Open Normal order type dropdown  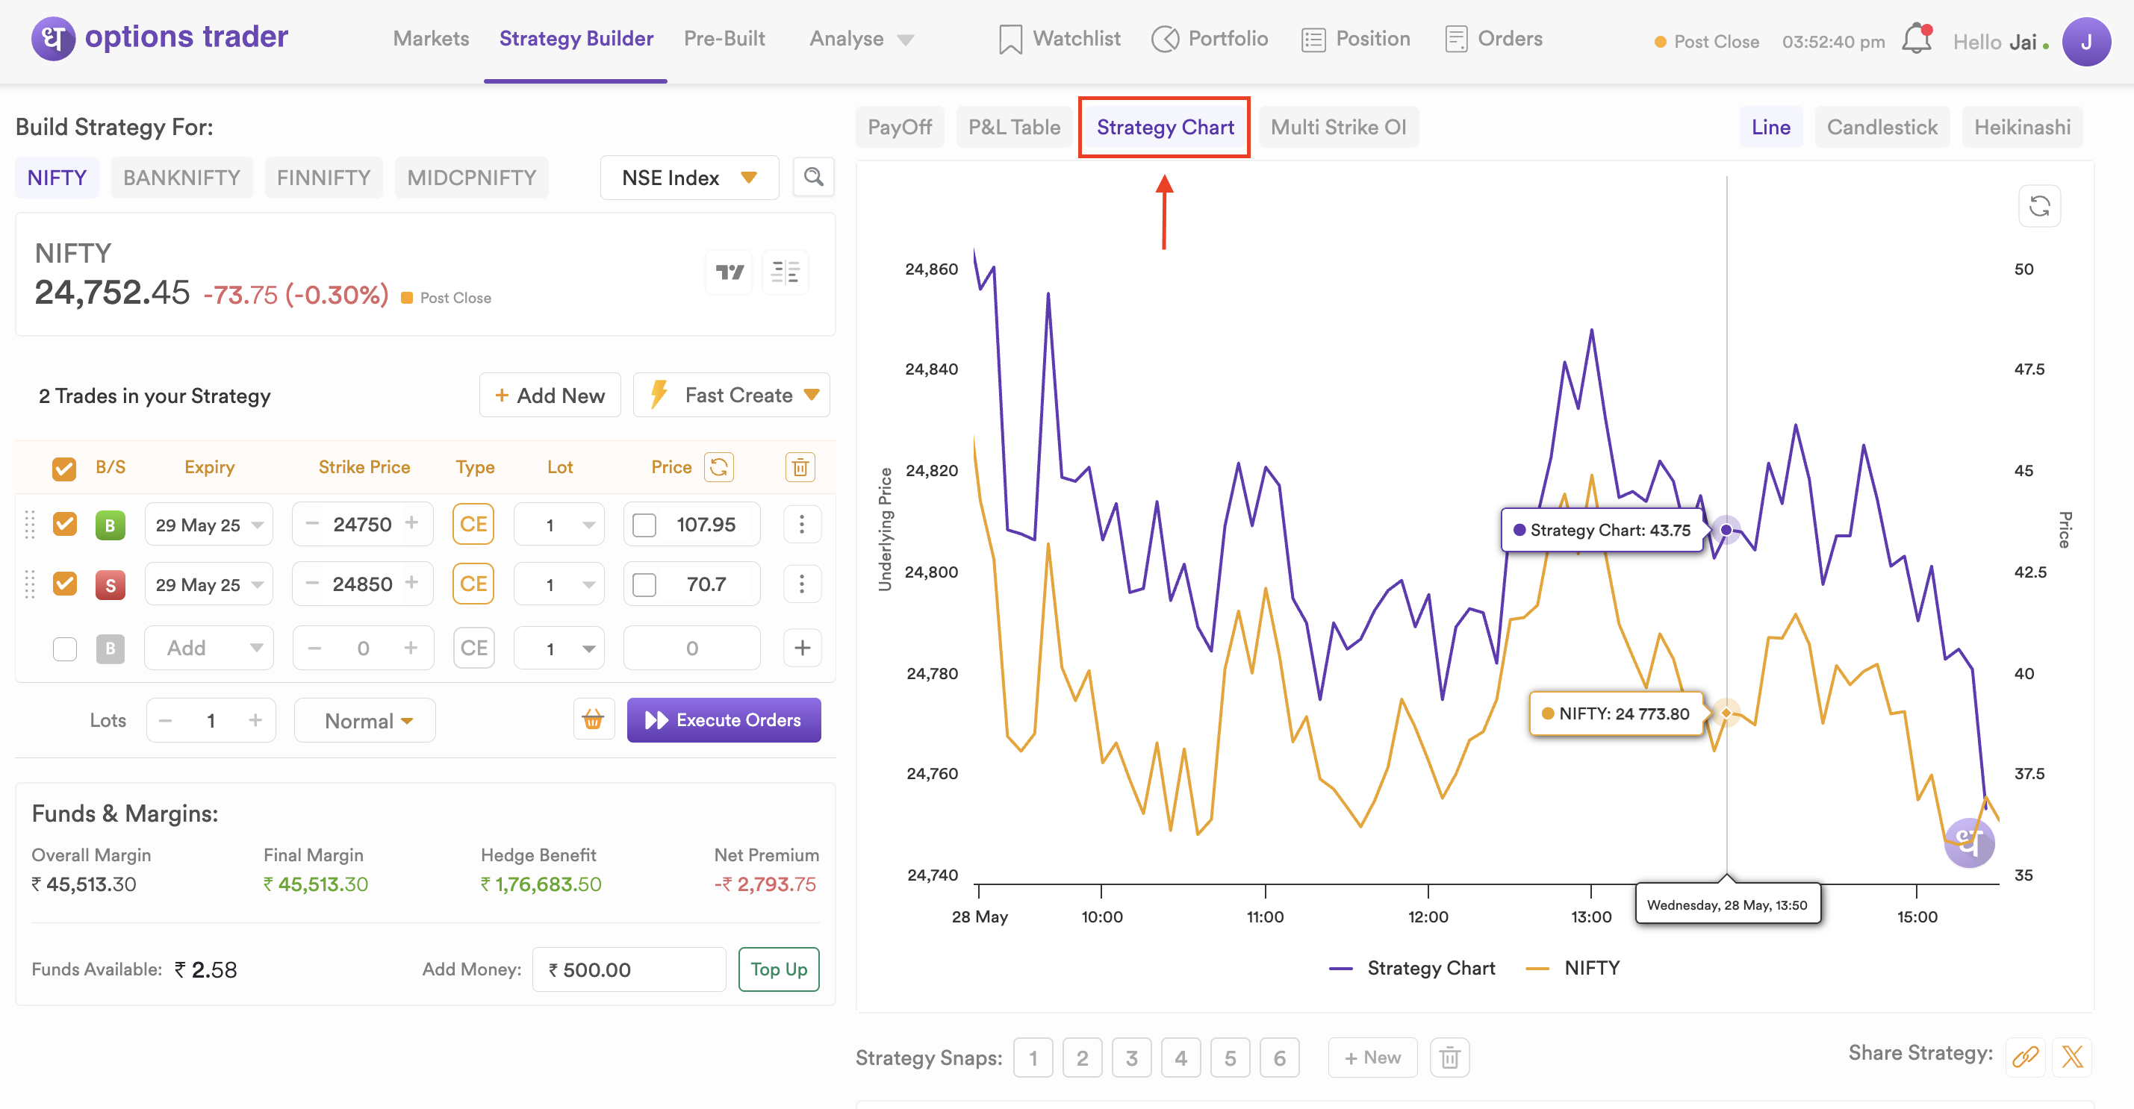coord(364,721)
